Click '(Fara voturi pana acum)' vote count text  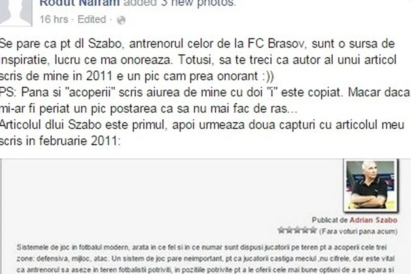358,231
